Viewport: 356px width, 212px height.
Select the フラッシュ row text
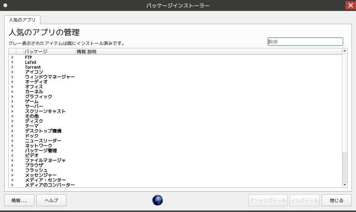[x=36, y=170]
